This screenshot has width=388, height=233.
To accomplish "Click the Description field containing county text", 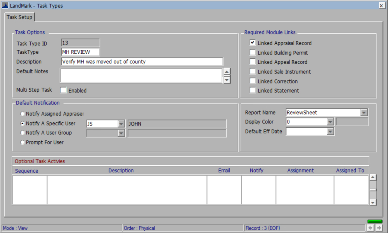I will [x=142, y=61].
